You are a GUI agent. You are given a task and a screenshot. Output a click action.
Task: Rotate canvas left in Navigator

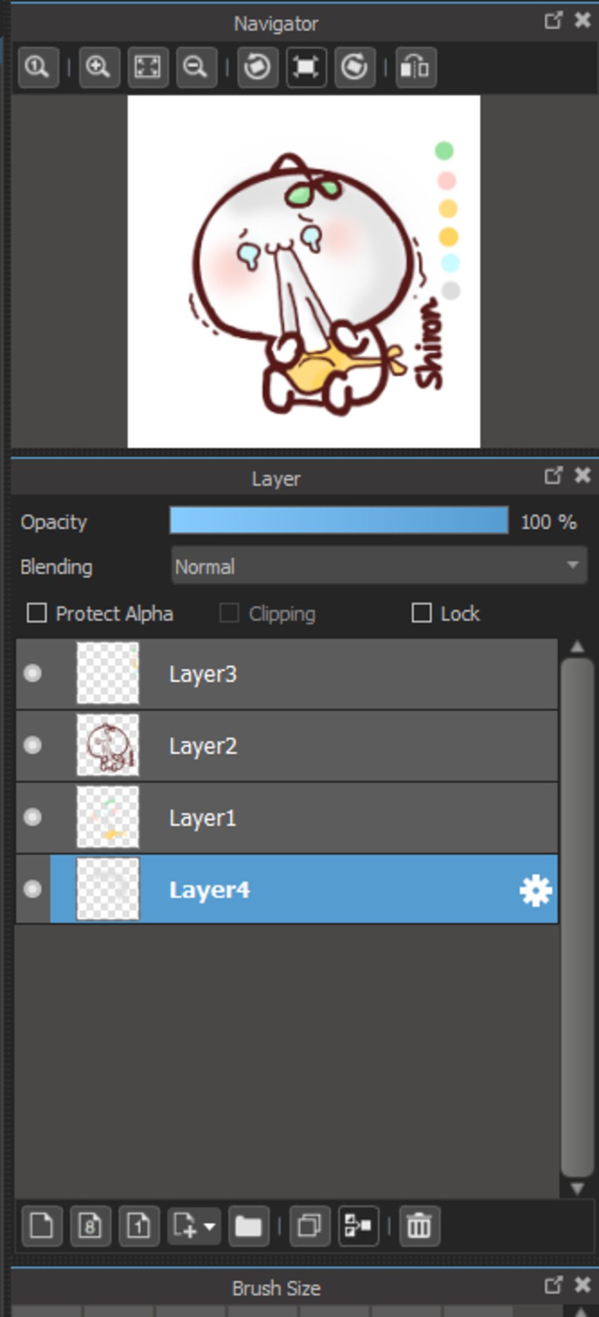pos(258,67)
